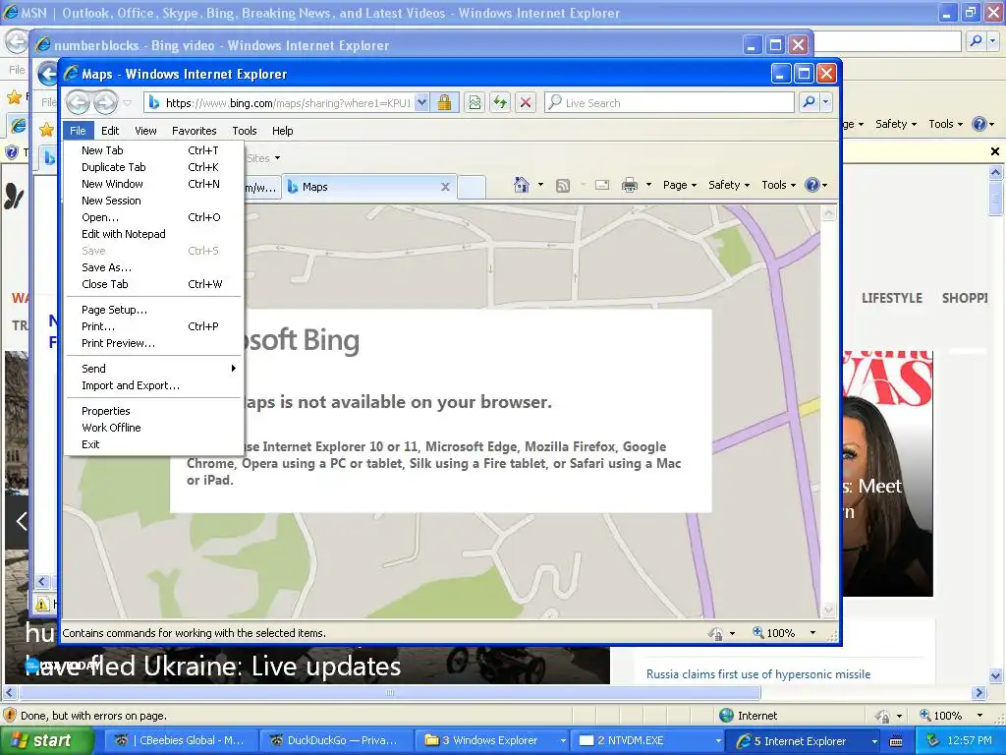Viewport: 1006px width, 755px height.
Task: Click MSN window search magnifier button
Action: [x=976, y=41]
